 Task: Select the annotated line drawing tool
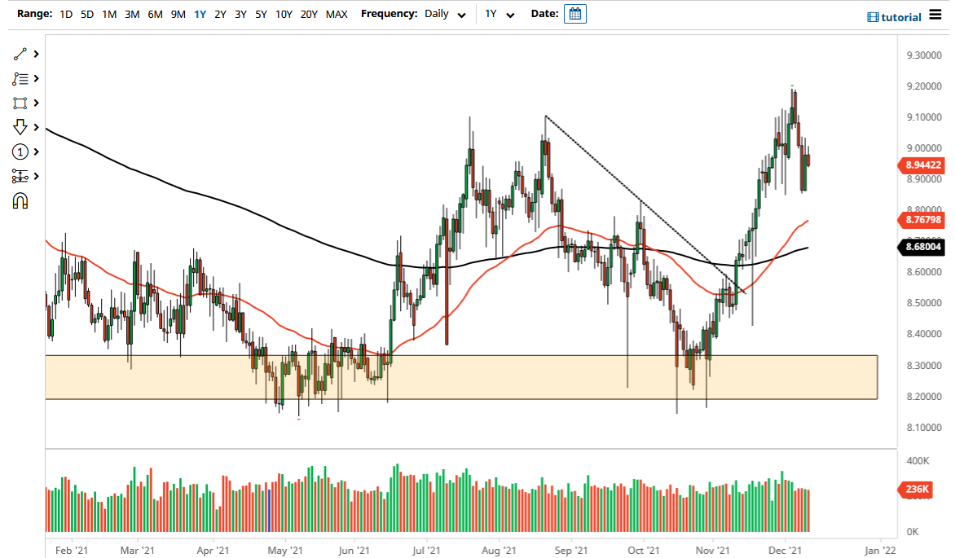coord(20,78)
